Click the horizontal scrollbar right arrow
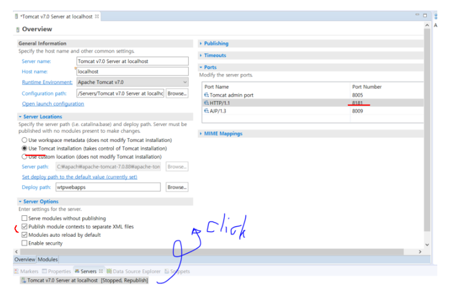 click(x=420, y=251)
